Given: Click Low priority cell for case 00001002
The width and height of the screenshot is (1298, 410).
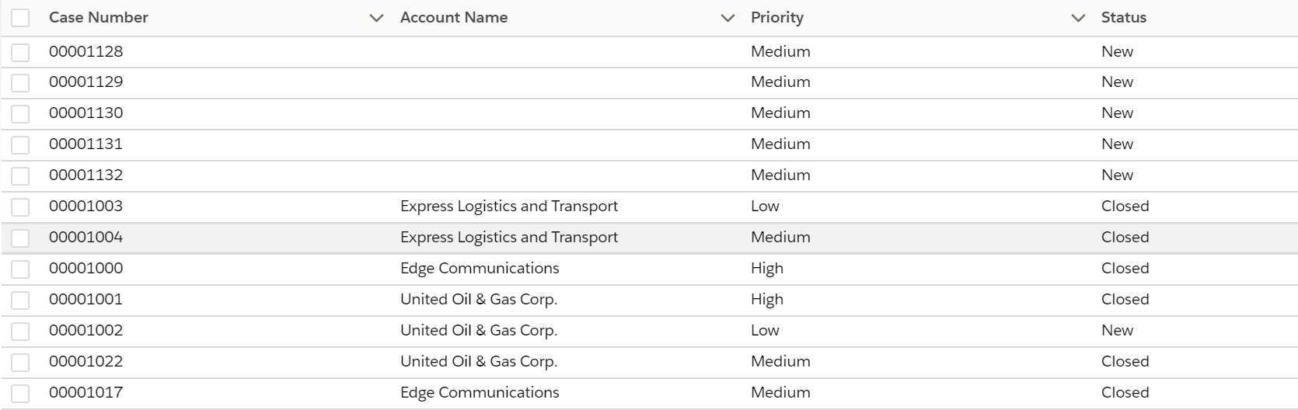Looking at the screenshot, I should (x=765, y=330).
